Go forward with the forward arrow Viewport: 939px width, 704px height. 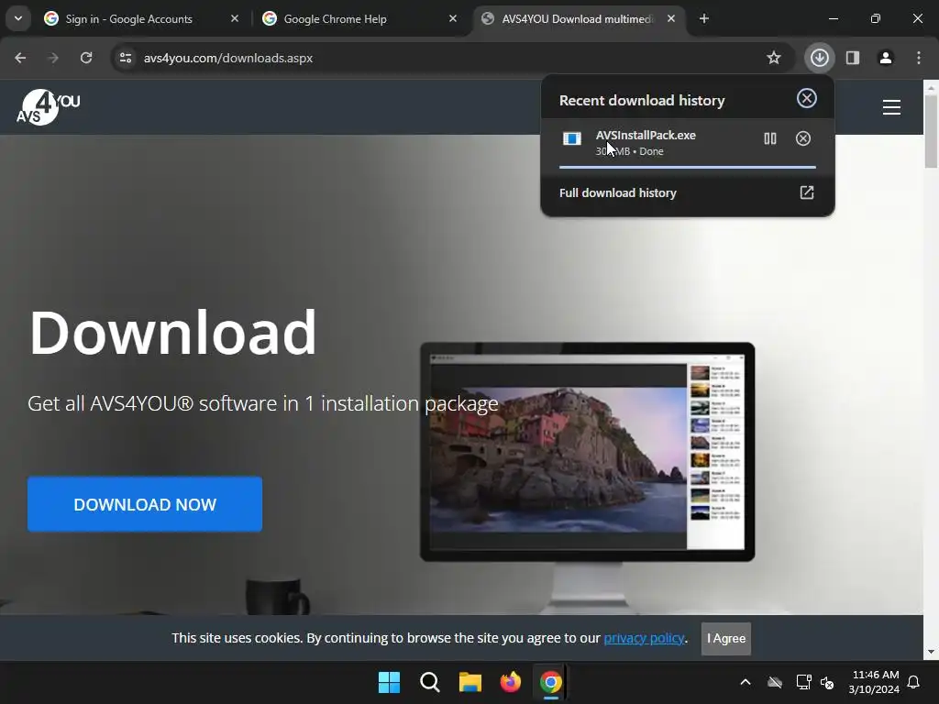pos(53,58)
